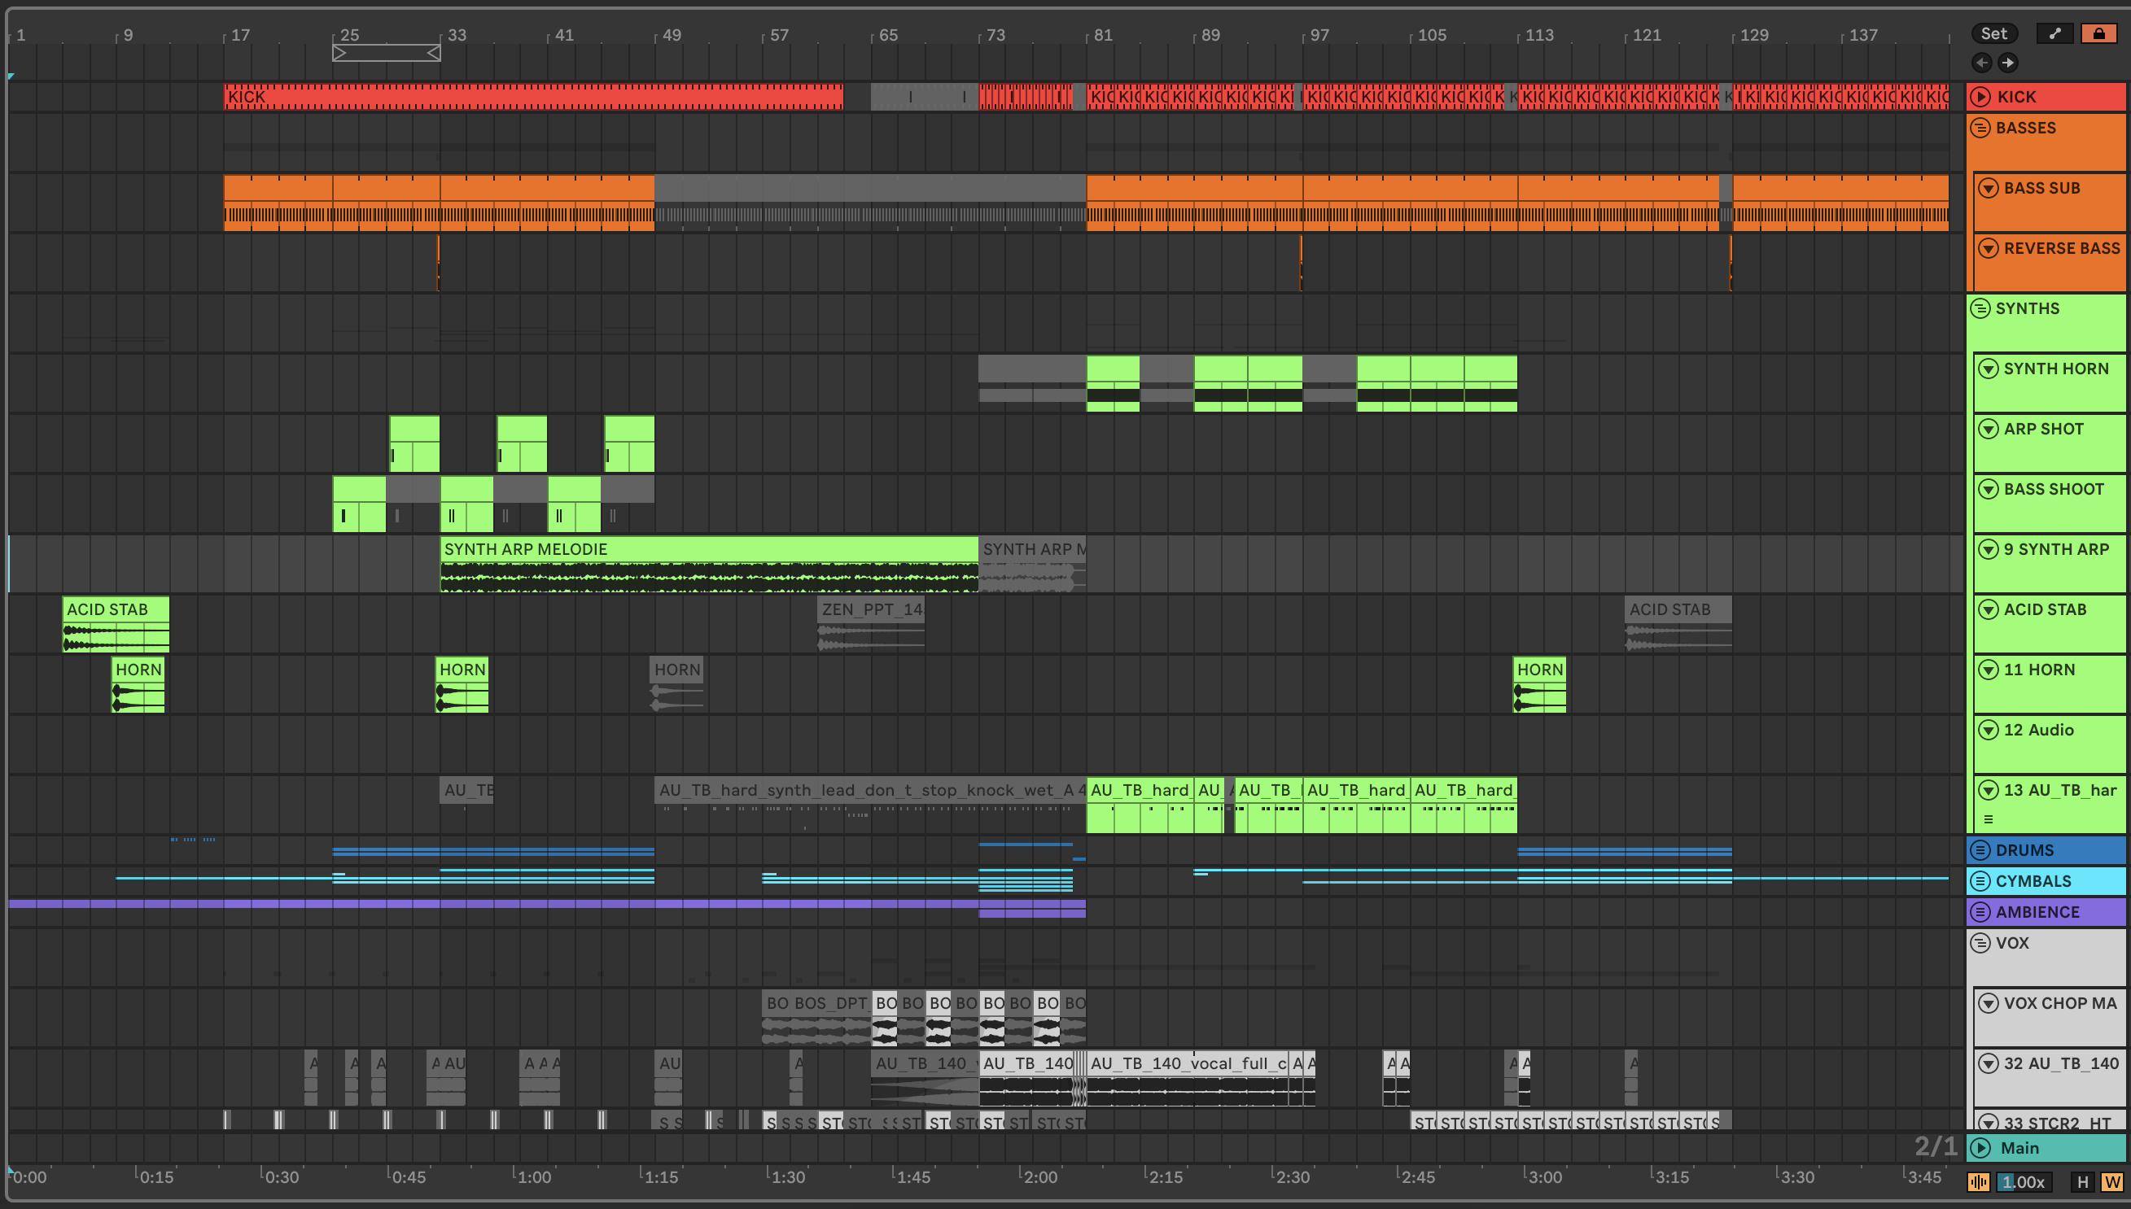Jump to next locator with right arrow
Viewport: 2131px width, 1209px height.
pos(2008,63)
